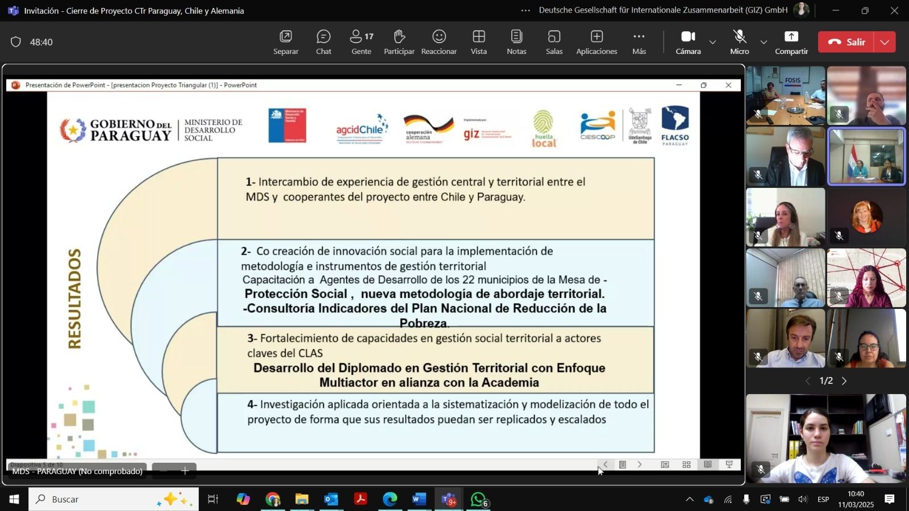Viewport: 909px width, 511px height.
Task: Open the Separar pop-out option
Action: [x=286, y=43]
